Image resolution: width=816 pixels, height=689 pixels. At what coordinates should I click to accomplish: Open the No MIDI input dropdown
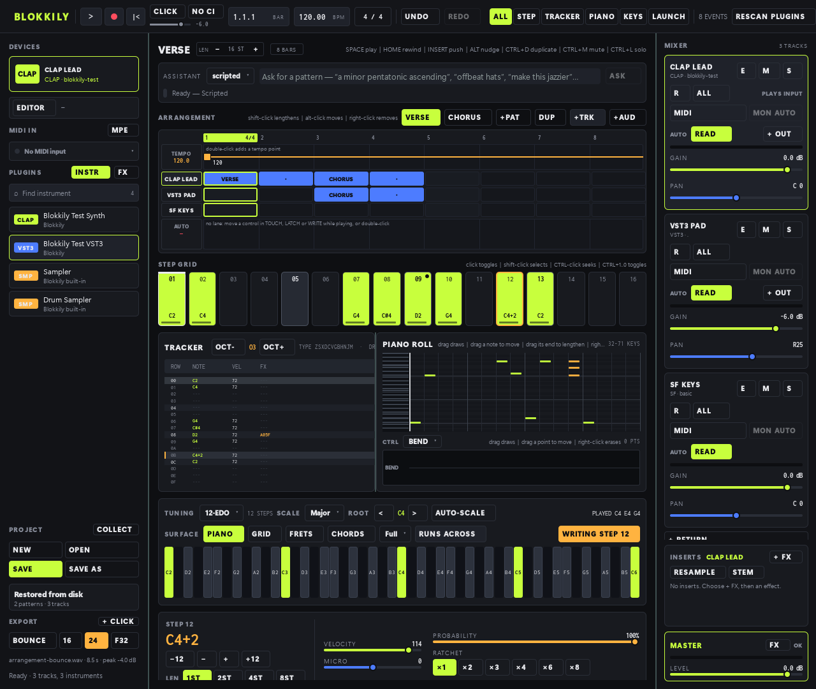coord(74,151)
